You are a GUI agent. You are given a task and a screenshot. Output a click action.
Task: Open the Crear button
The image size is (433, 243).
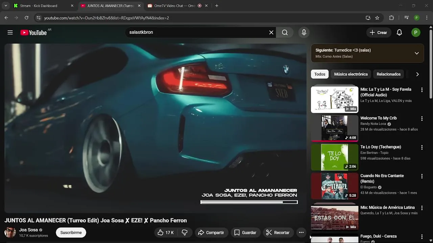point(379,32)
